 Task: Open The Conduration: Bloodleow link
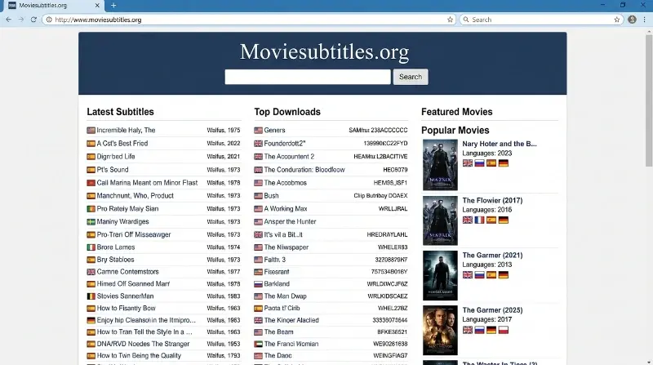[304, 170]
